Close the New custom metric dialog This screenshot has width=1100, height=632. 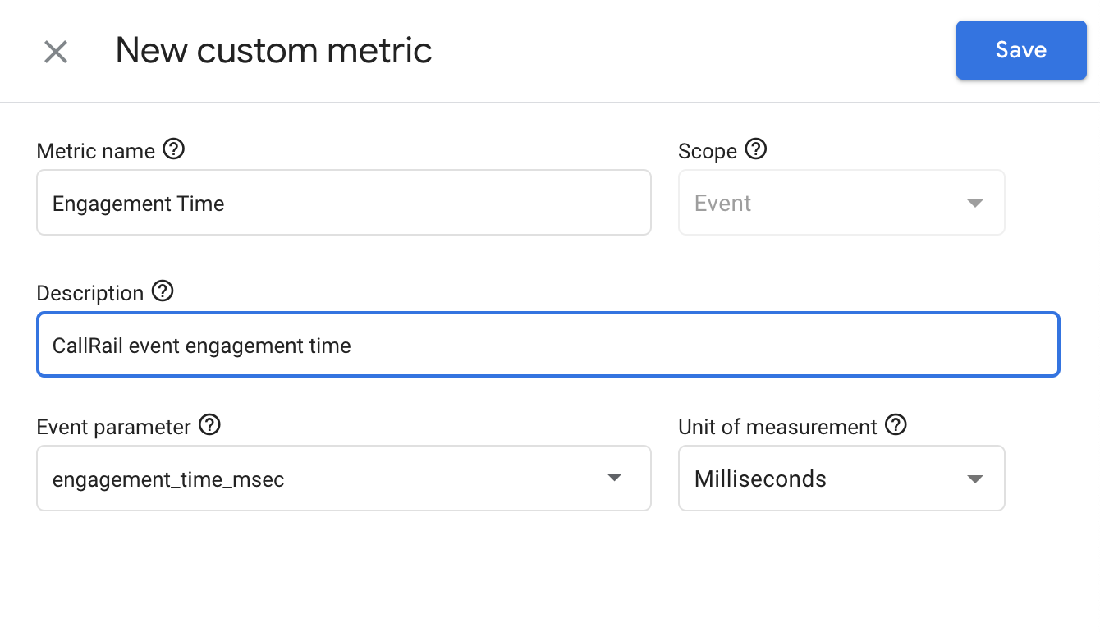[55, 53]
